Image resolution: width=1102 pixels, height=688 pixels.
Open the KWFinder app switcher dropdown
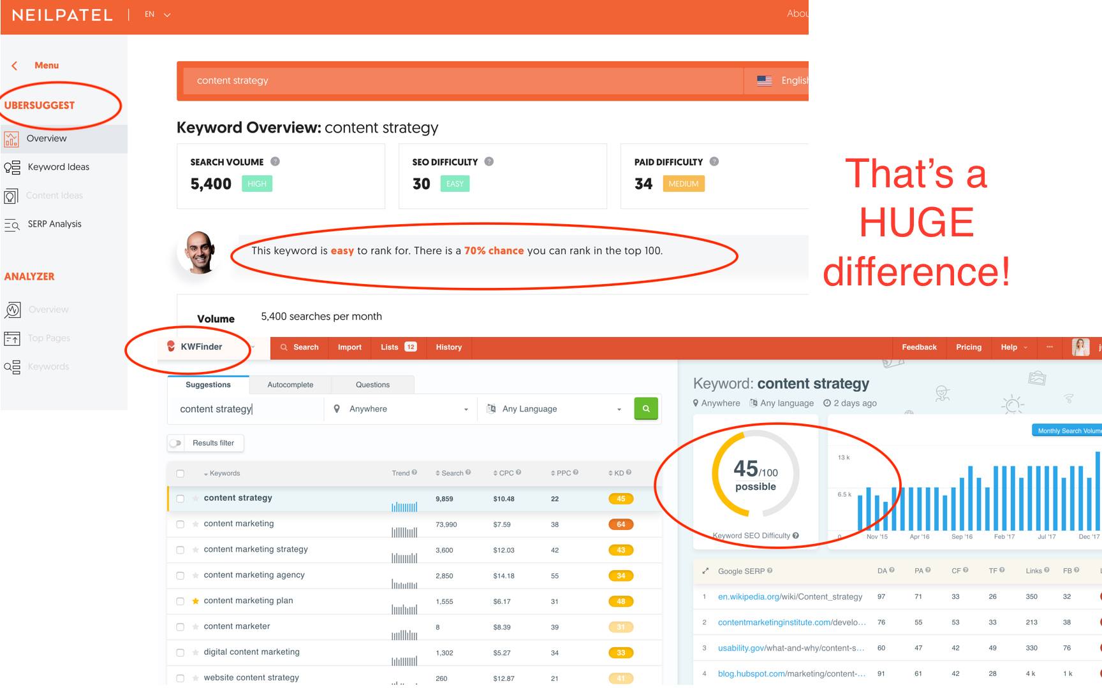coord(253,347)
